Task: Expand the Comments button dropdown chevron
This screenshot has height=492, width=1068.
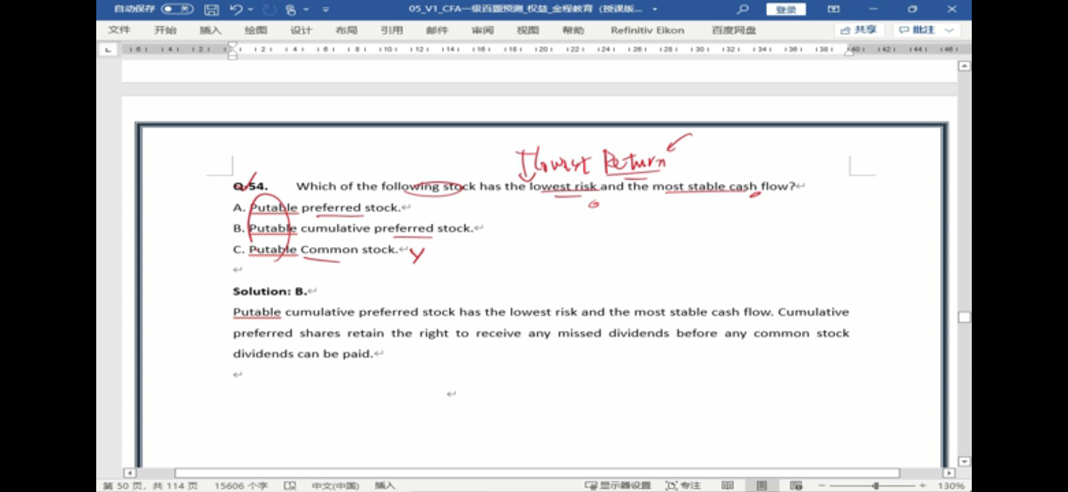Action: (949, 30)
